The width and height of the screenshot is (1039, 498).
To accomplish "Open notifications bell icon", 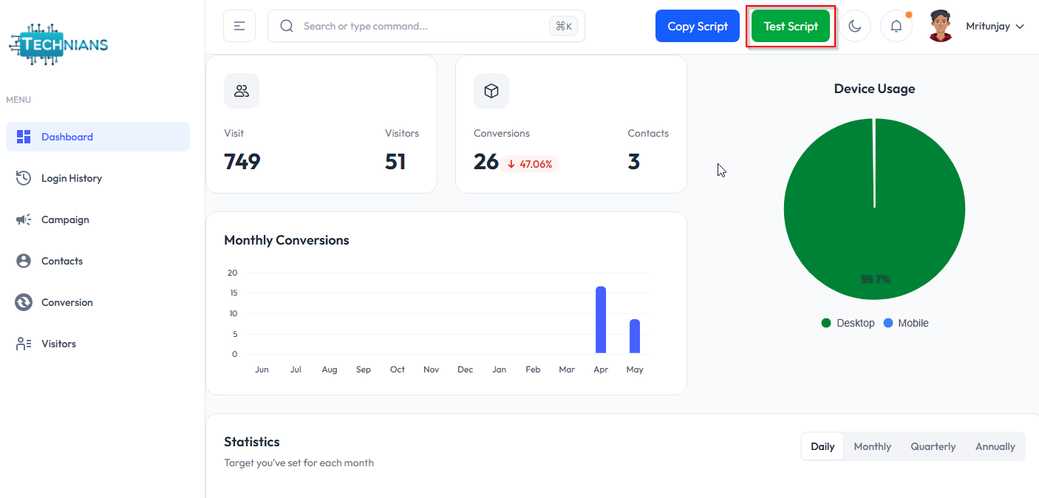I will point(896,26).
